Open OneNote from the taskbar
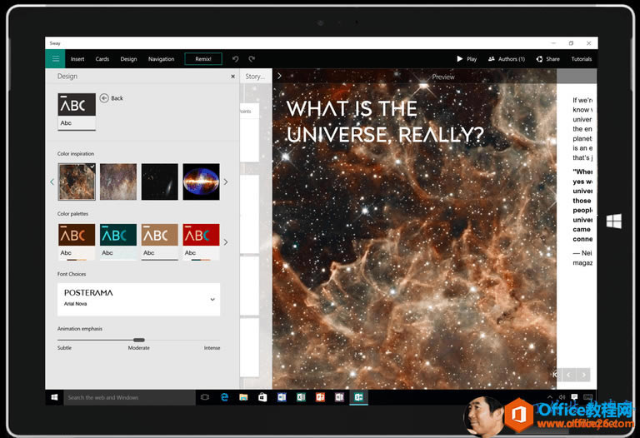Image resolution: width=640 pixels, height=438 pixels. click(x=340, y=397)
